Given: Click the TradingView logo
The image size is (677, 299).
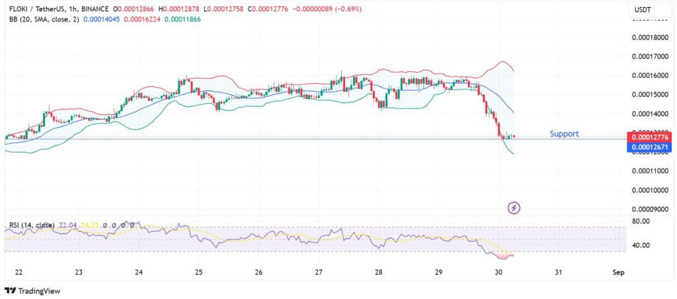Looking at the screenshot, I should coord(32,291).
